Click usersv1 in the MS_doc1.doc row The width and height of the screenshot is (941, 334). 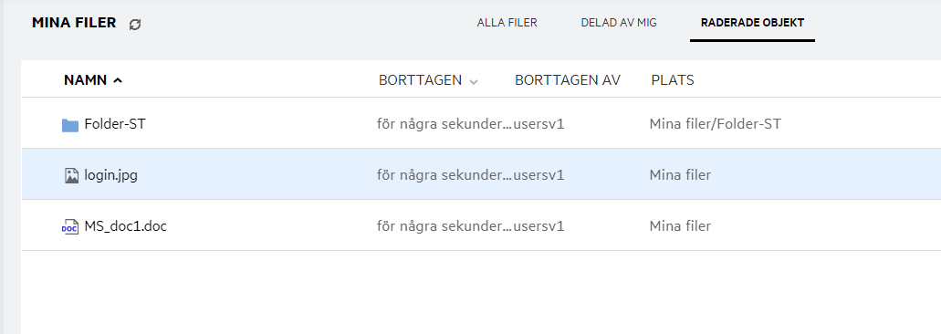539,226
